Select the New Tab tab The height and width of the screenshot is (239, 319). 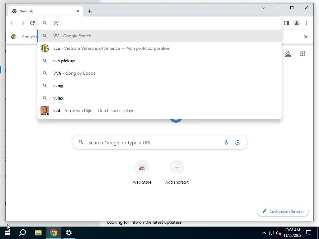[x=45, y=11]
